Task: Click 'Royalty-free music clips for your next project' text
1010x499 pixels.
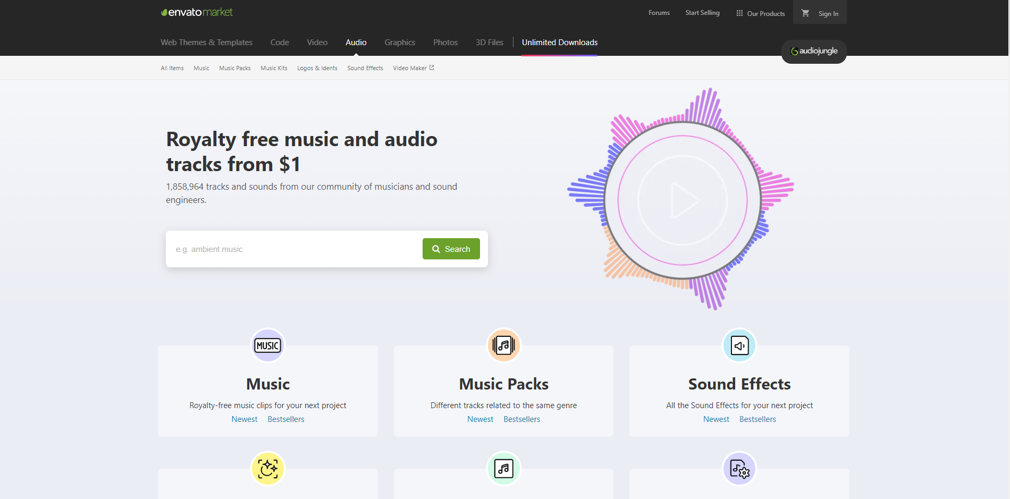Action: point(268,405)
